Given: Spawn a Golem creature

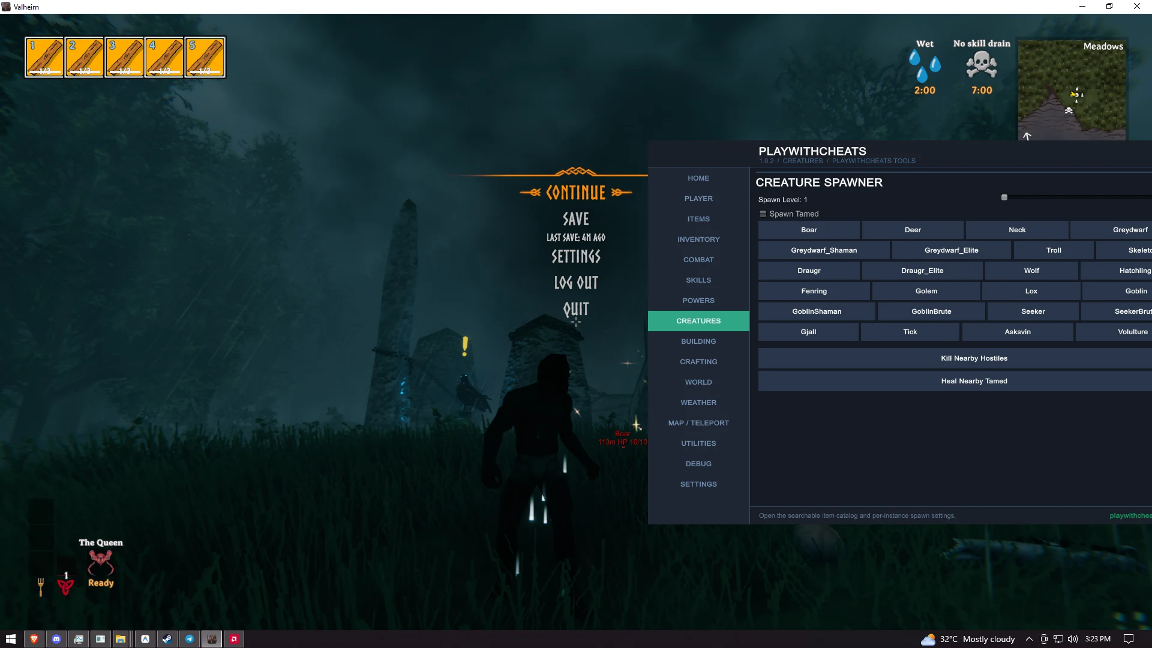Looking at the screenshot, I should pyautogui.click(x=926, y=291).
